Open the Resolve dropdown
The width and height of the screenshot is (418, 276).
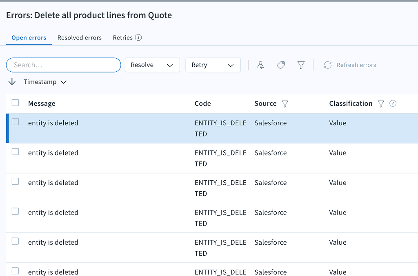(152, 65)
